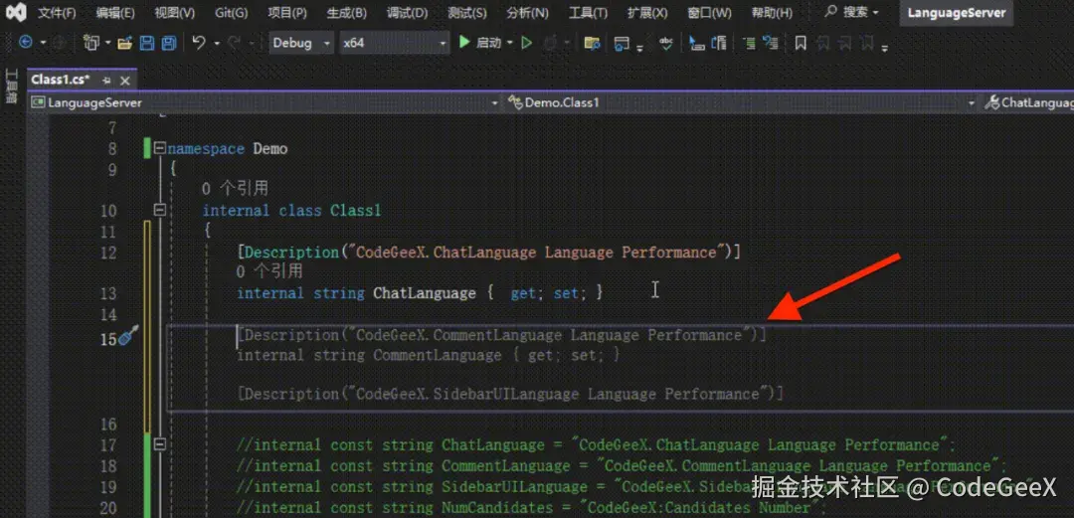Screen dimensions: 1074x518
Task: Click the abc spell check icon
Action: coord(665,43)
